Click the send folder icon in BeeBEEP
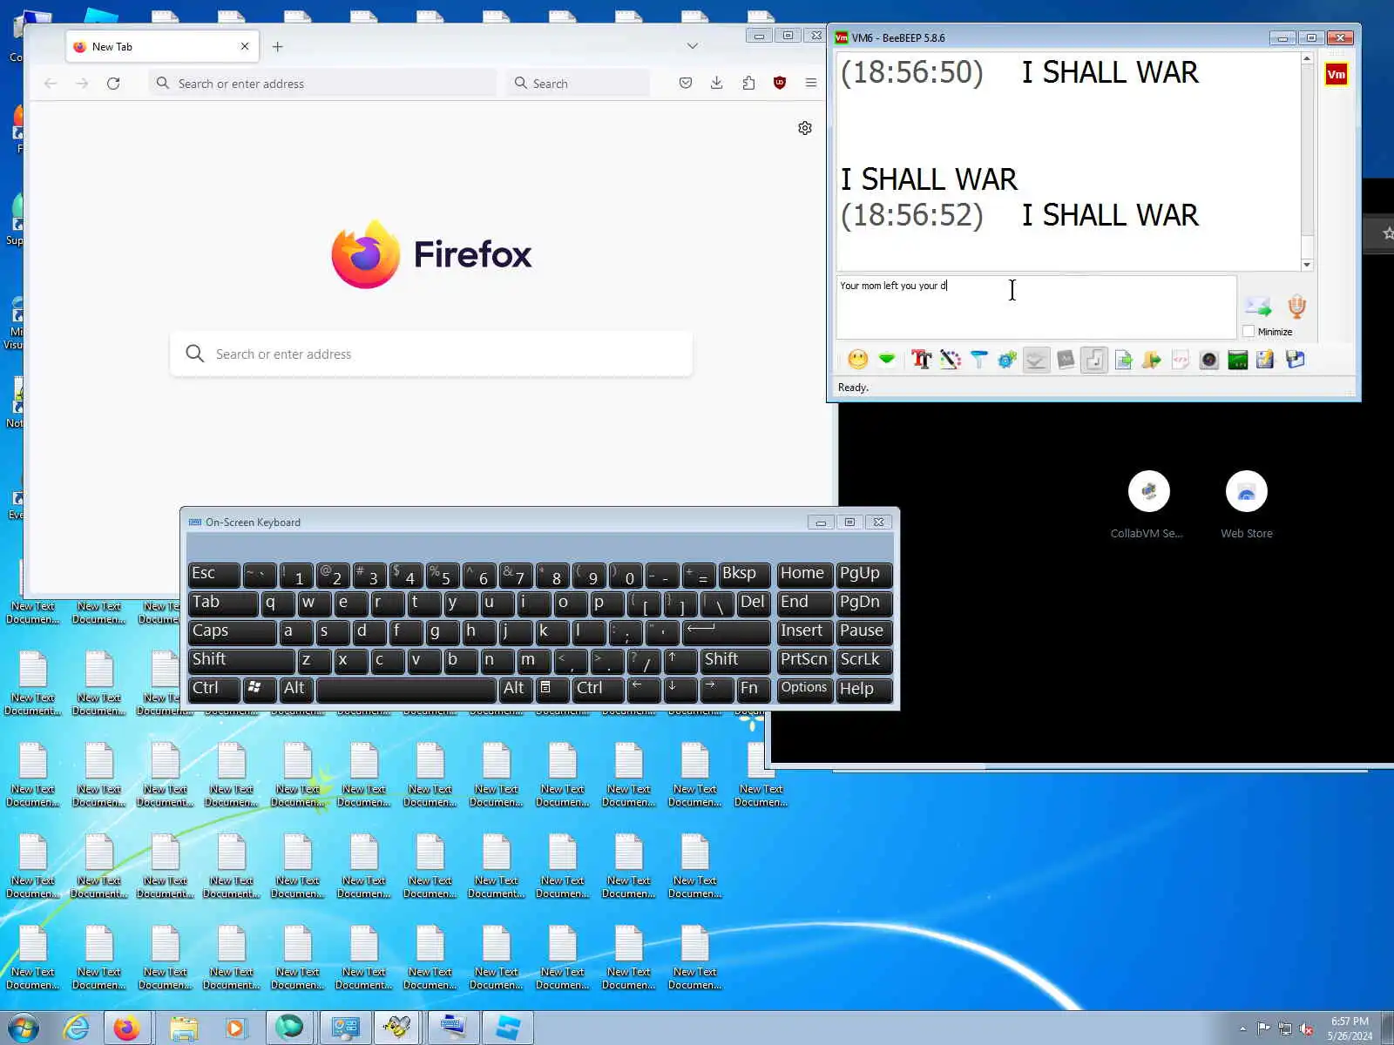The width and height of the screenshot is (1394, 1045). tap(1152, 360)
